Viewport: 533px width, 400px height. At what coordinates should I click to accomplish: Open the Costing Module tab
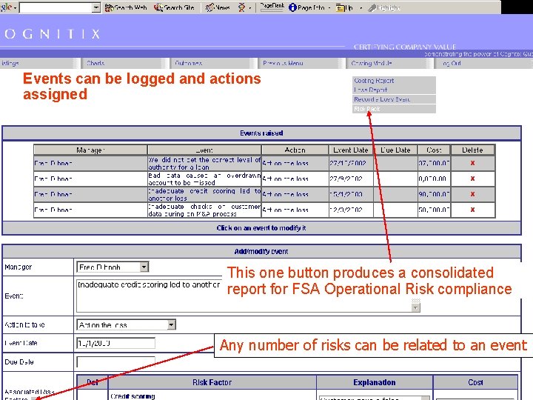(372, 63)
